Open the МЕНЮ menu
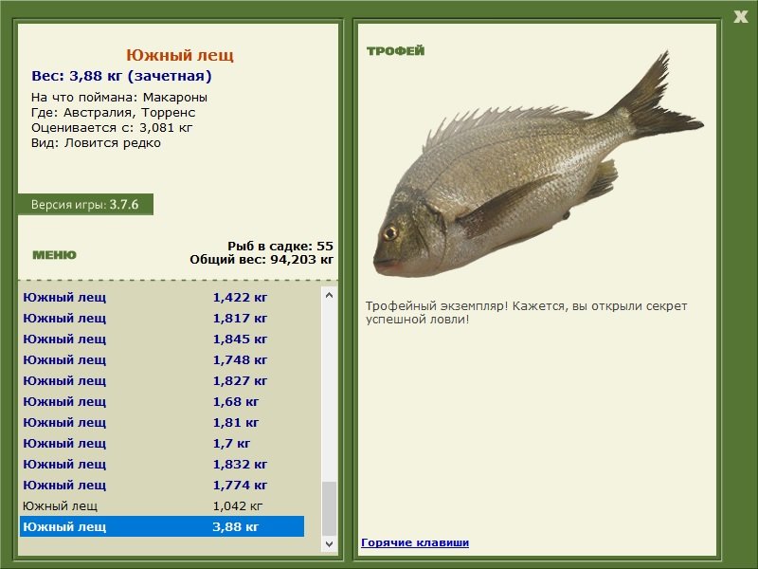Image resolution: width=758 pixels, height=569 pixels. (54, 255)
